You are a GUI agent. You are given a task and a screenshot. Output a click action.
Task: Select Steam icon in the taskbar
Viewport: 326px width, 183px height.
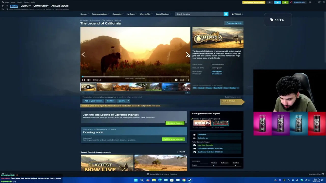190,180
